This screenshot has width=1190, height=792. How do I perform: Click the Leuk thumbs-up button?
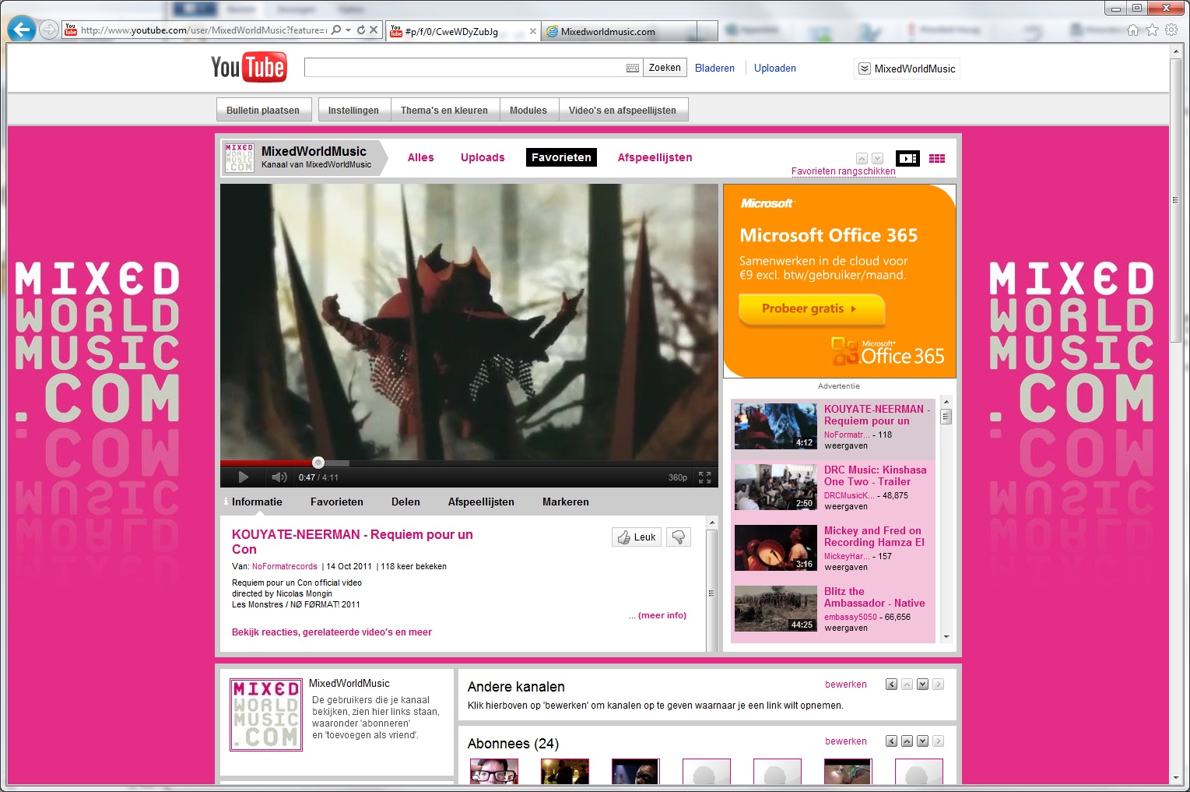(637, 537)
